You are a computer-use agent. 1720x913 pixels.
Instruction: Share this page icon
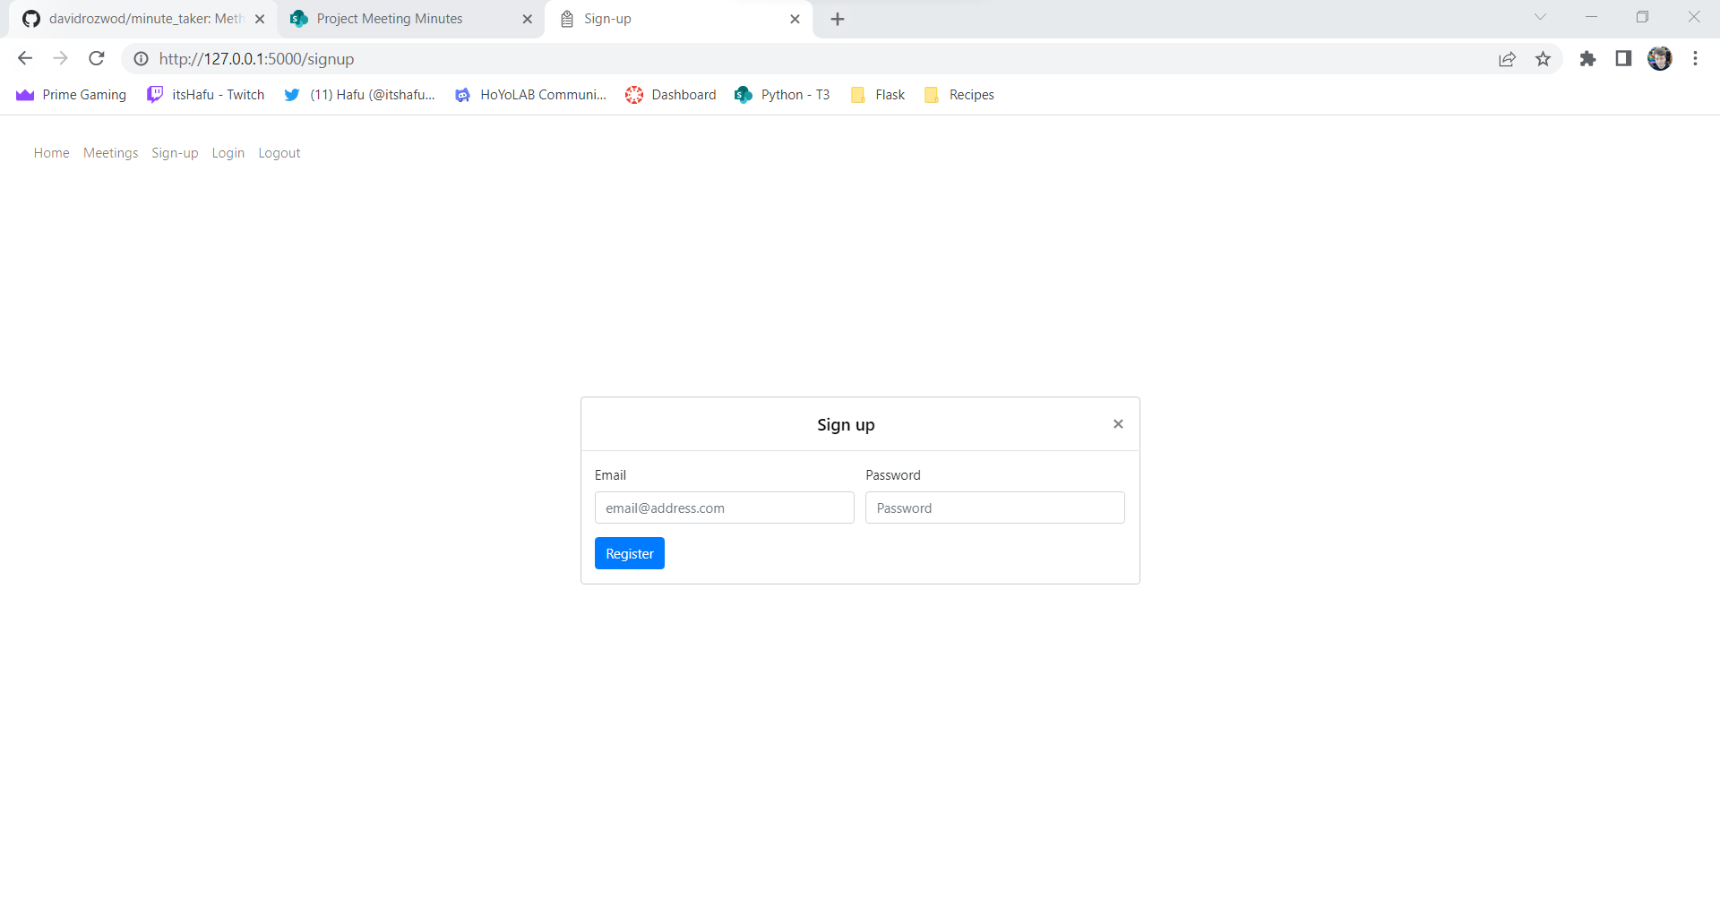click(1508, 58)
